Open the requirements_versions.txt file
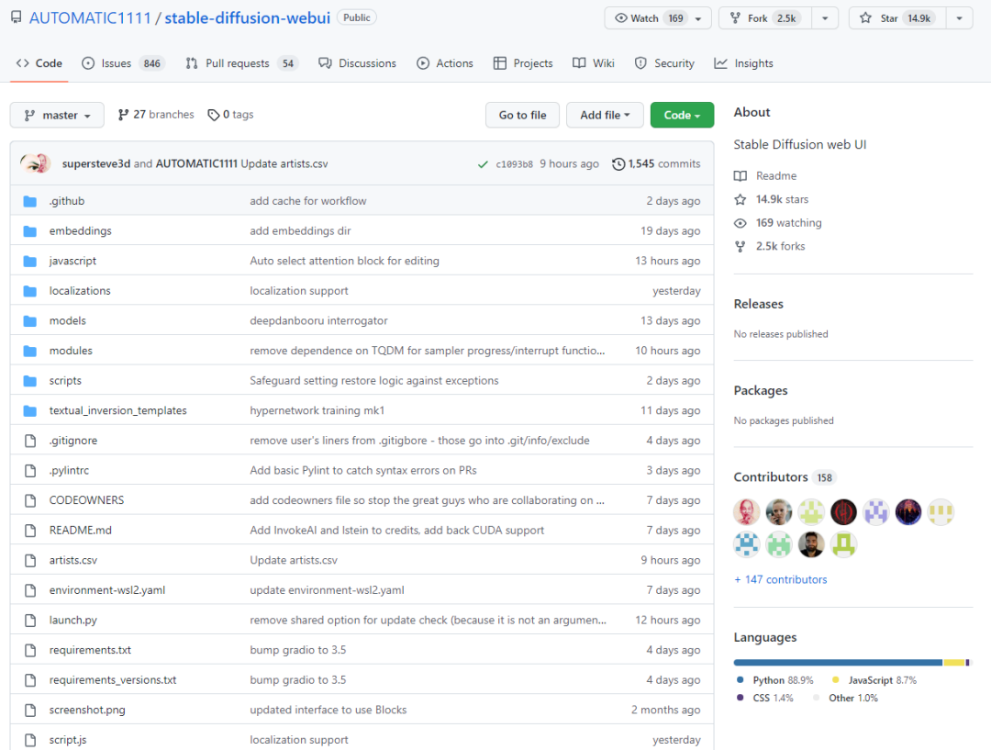The height and width of the screenshot is (750, 991). click(x=113, y=680)
